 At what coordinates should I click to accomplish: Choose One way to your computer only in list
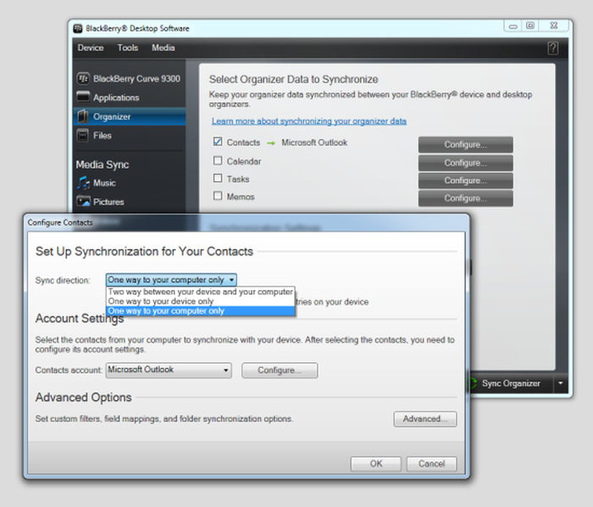pos(201,311)
